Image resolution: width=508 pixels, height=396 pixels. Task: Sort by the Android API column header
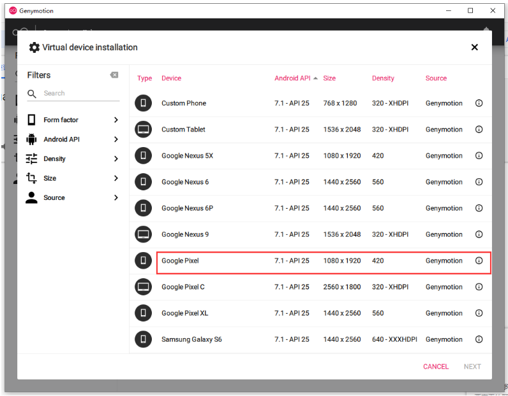(x=292, y=78)
